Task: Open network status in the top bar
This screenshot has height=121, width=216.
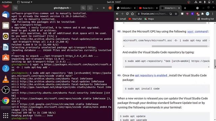Action: tap(196, 2)
